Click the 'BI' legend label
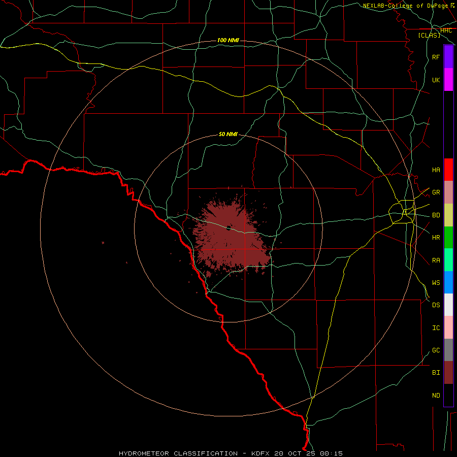 pyautogui.click(x=436, y=373)
